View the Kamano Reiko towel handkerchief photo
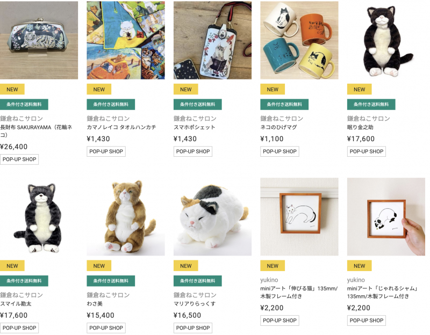This screenshot has width=430, height=335. click(x=126, y=40)
